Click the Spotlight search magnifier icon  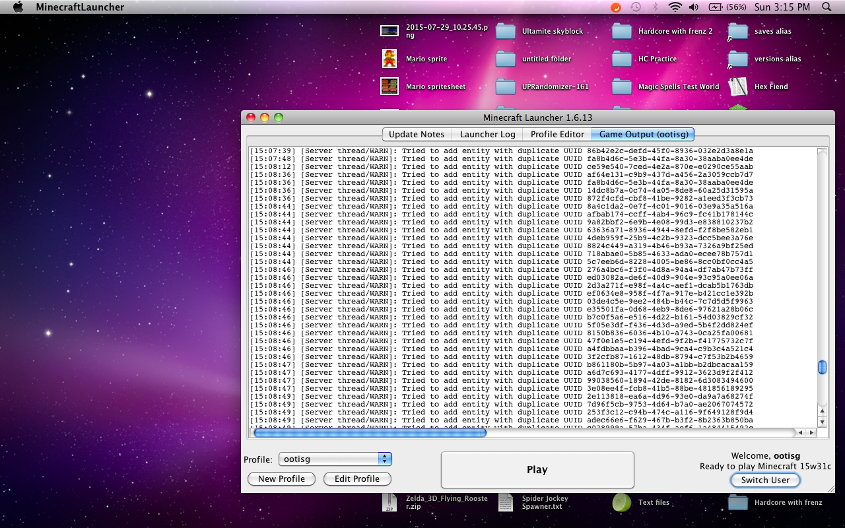pos(827,7)
